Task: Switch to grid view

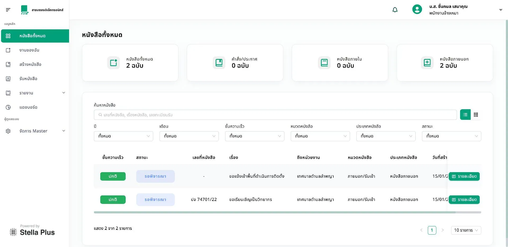Action: [476, 115]
